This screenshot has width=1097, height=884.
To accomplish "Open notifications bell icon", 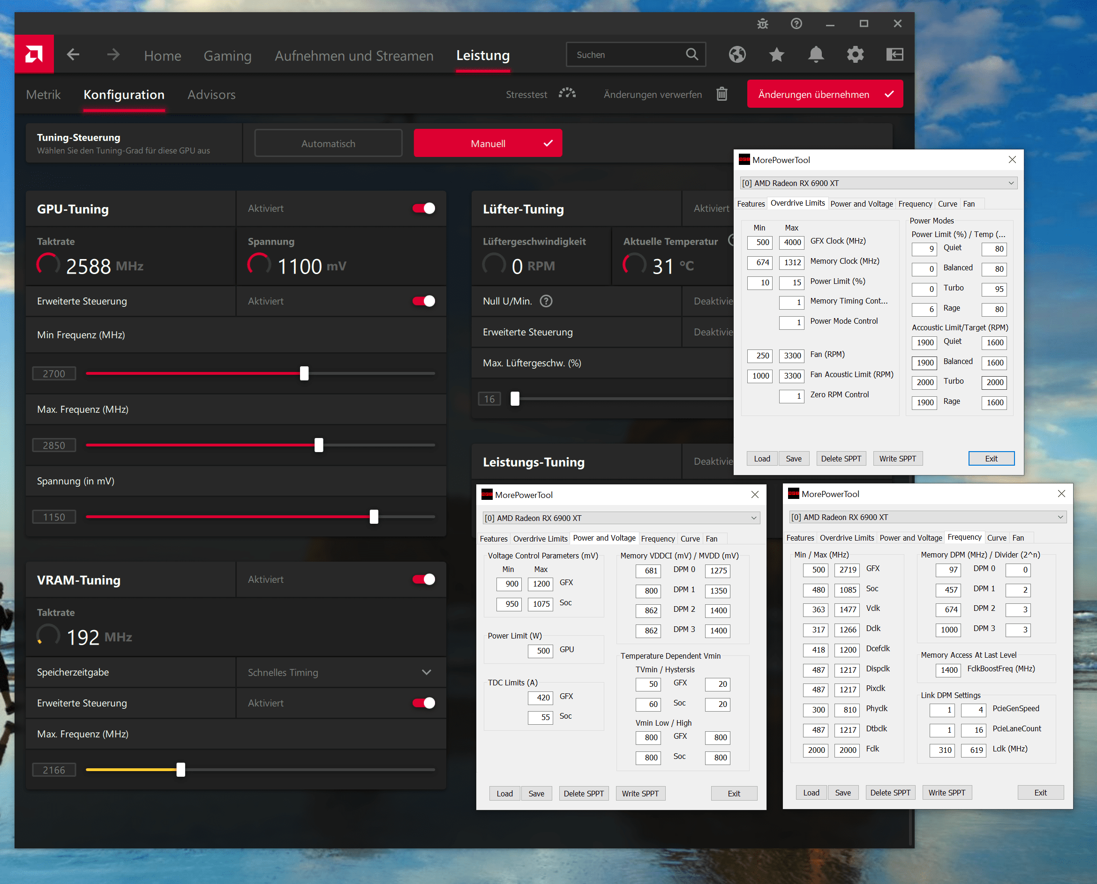I will click(816, 54).
